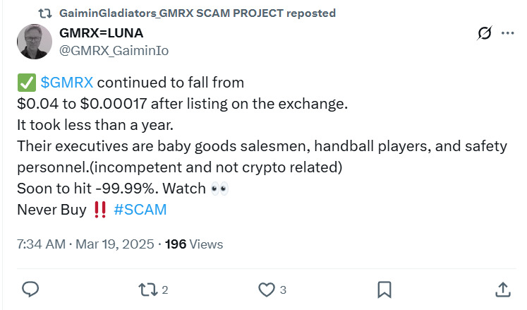Bookmark this GMRX tweet
527x310 pixels.
(x=384, y=289)
